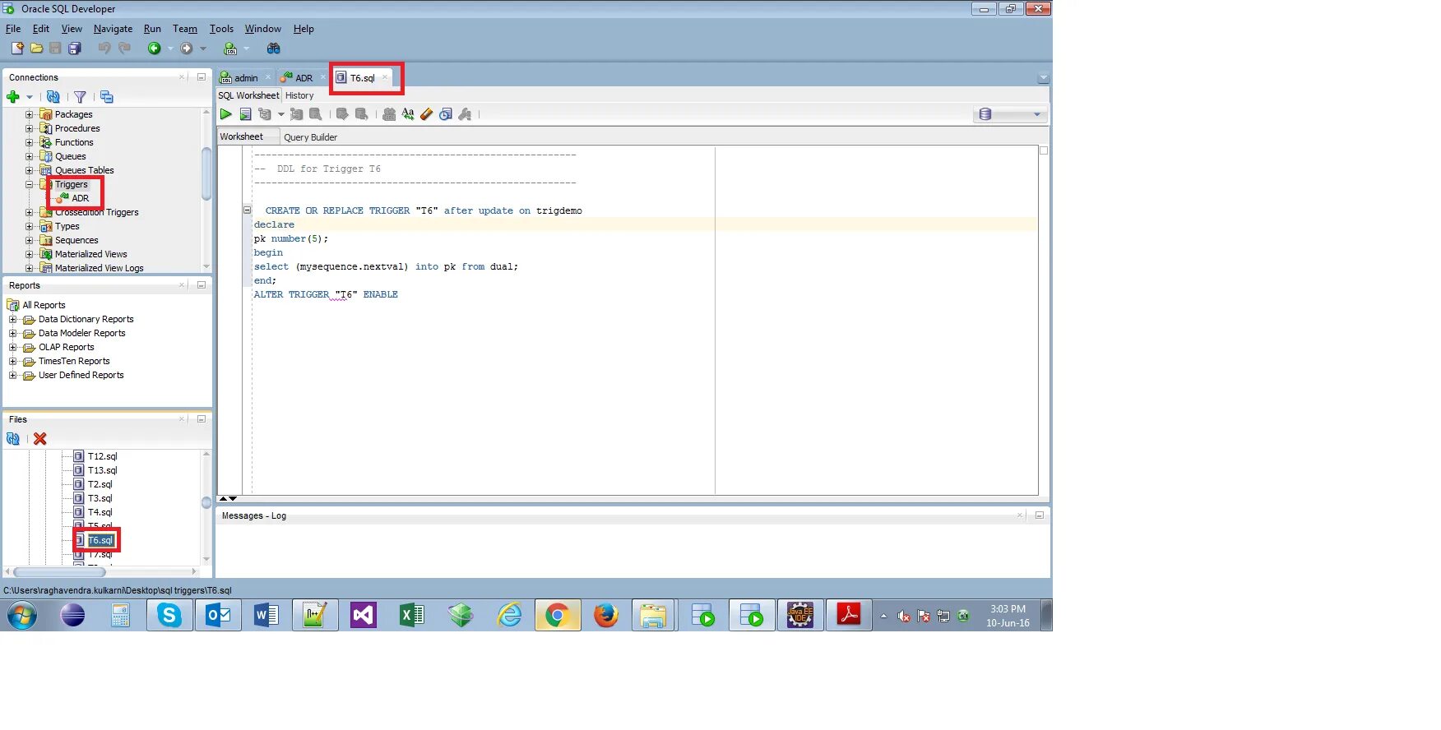This screenshot has height=730, width=1441.
Task: Expand the Procedures tree node
Action: tap(30, 128)
